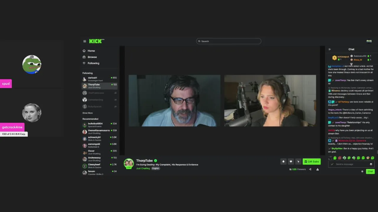Click the Pepe frog avatar for spud

click(32, 64)
